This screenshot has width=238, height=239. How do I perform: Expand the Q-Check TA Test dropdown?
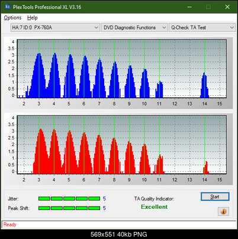(x=202, y=28)
